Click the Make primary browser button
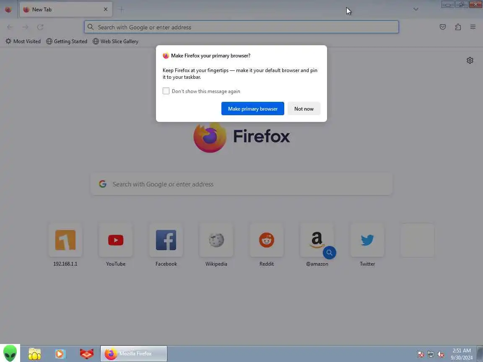The image size is (483, 362). tap(252, 109)
